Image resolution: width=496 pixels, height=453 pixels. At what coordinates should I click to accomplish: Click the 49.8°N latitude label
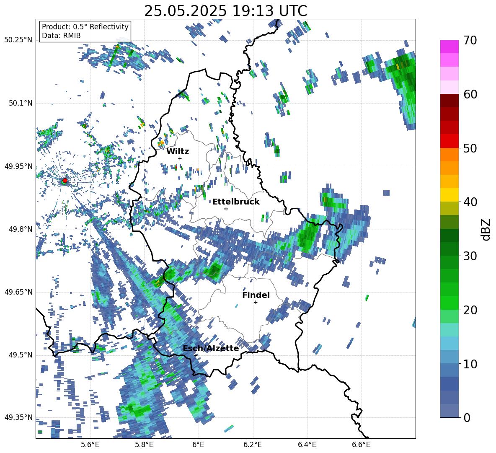20,229
